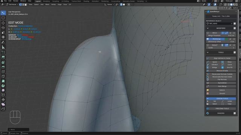Expand the FREEZING TOOLS section
The width and height of the screenshot is (241, 135).
pos(221,108)
